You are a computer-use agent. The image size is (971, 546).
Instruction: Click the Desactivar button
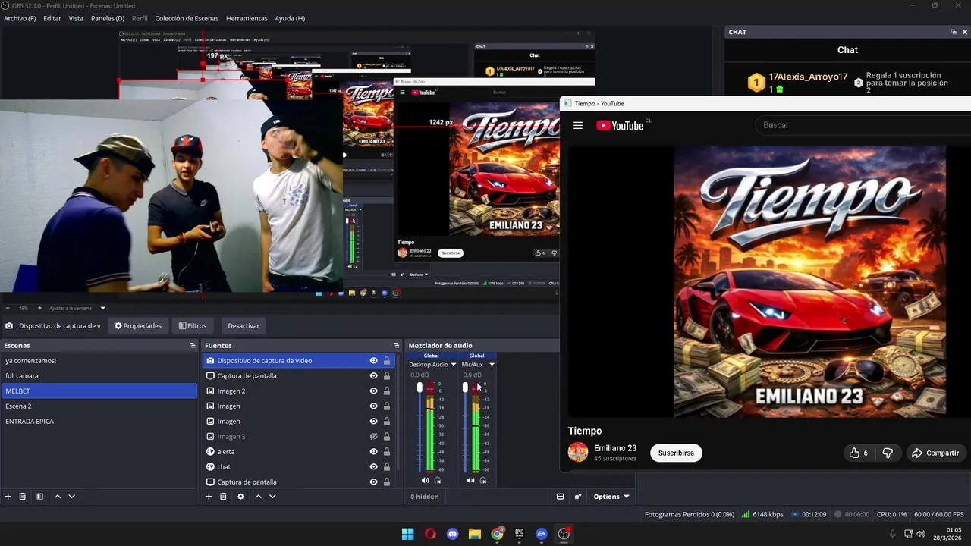244,326
